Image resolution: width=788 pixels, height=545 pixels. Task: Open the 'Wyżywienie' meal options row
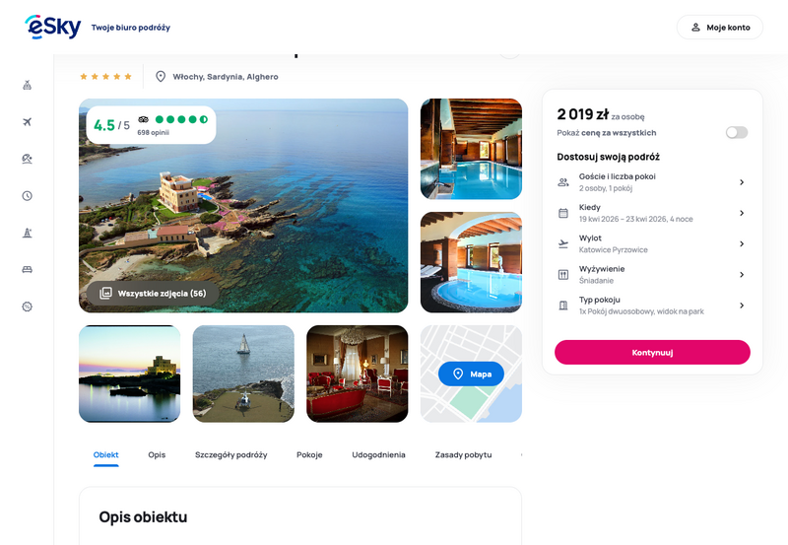652,274
